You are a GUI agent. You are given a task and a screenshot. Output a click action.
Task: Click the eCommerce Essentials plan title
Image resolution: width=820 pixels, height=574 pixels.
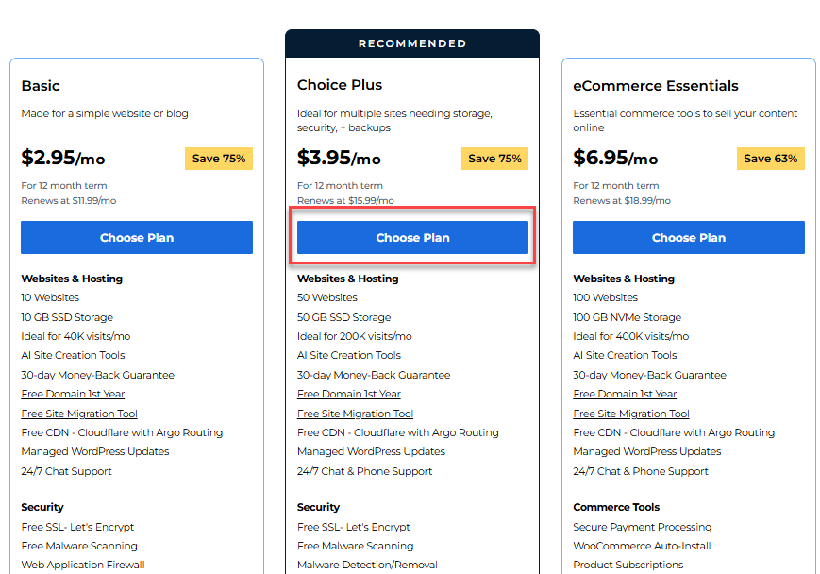pos(656,85)
